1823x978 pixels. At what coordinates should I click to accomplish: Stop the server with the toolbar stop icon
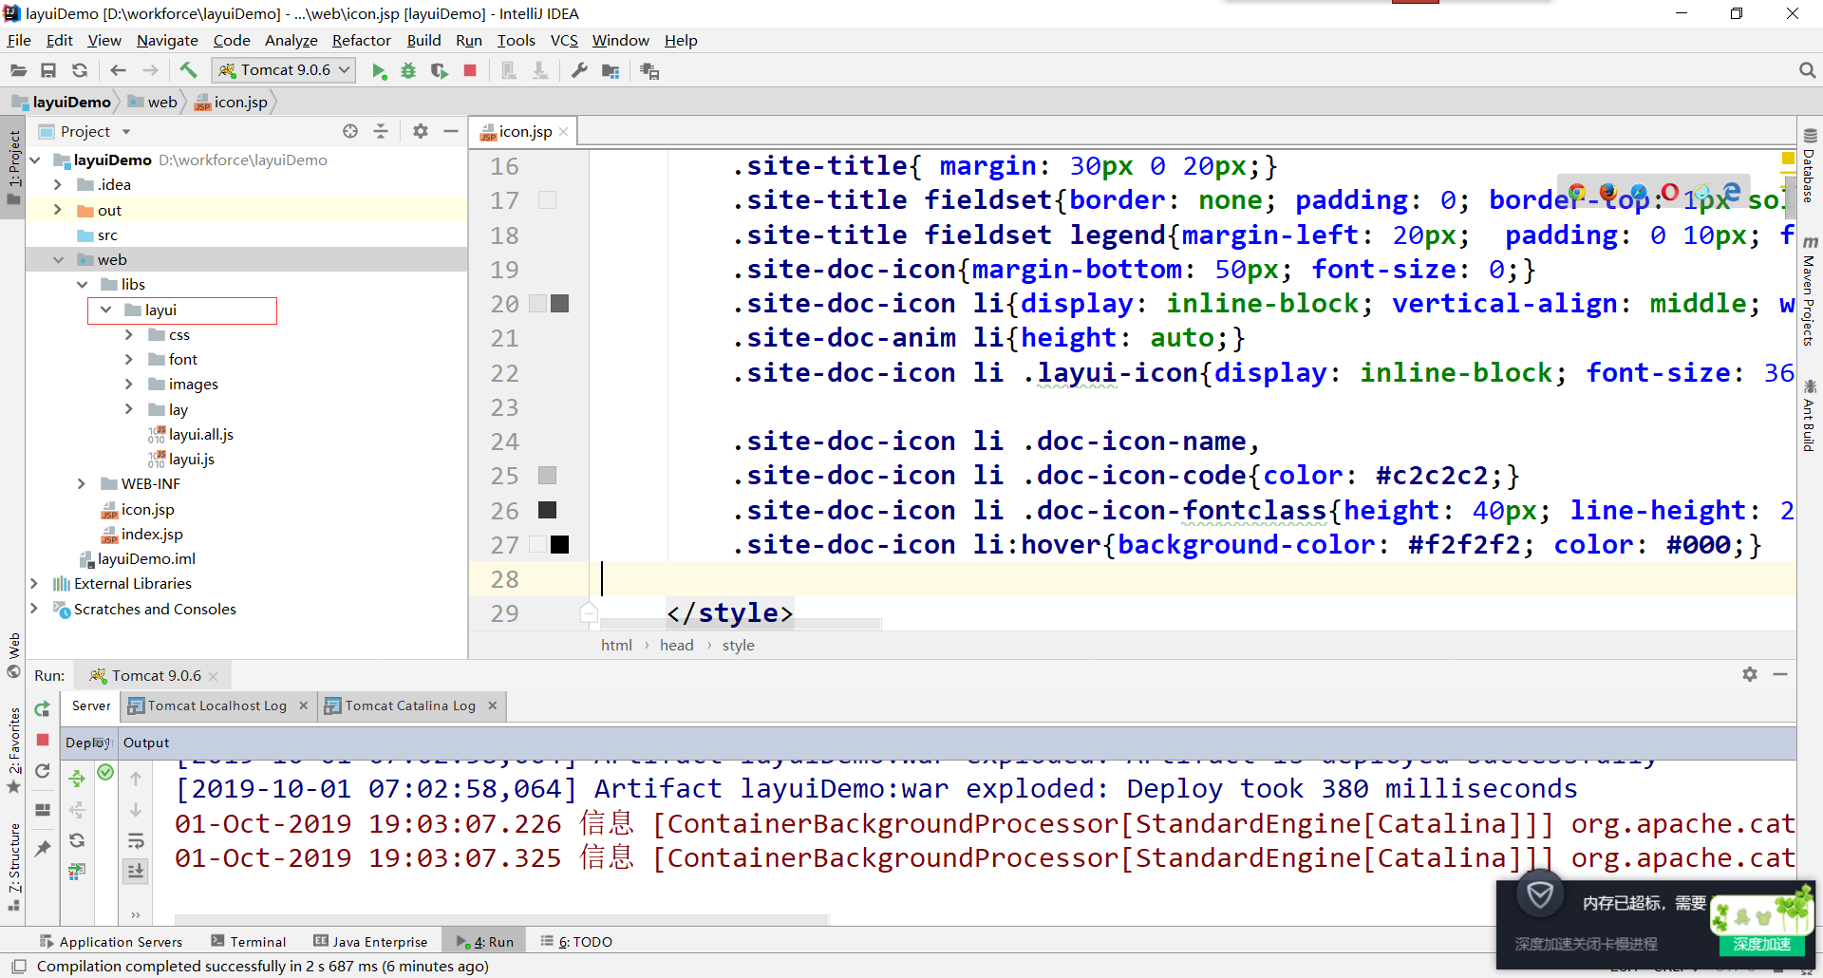pos(470,70)
